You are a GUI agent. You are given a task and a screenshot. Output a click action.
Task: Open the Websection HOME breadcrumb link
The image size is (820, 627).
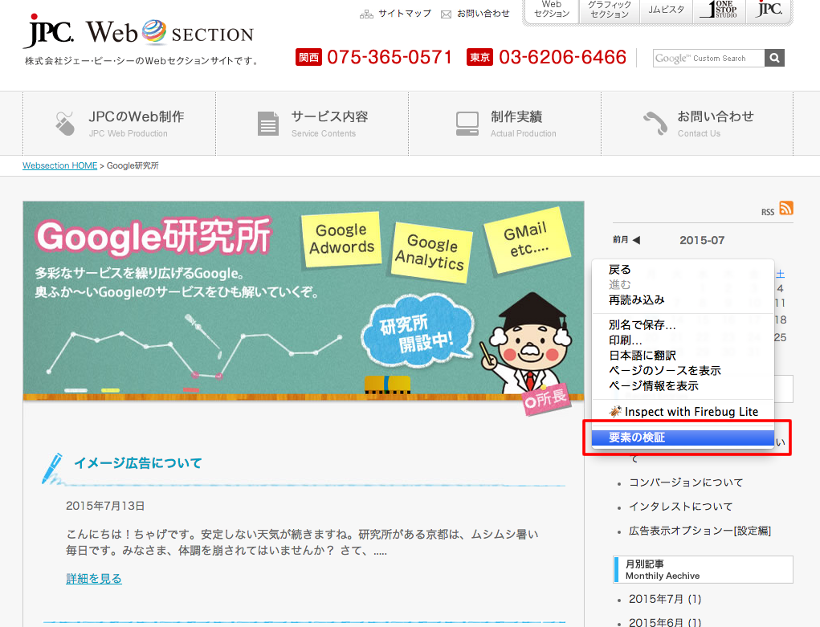coord(59,165)
